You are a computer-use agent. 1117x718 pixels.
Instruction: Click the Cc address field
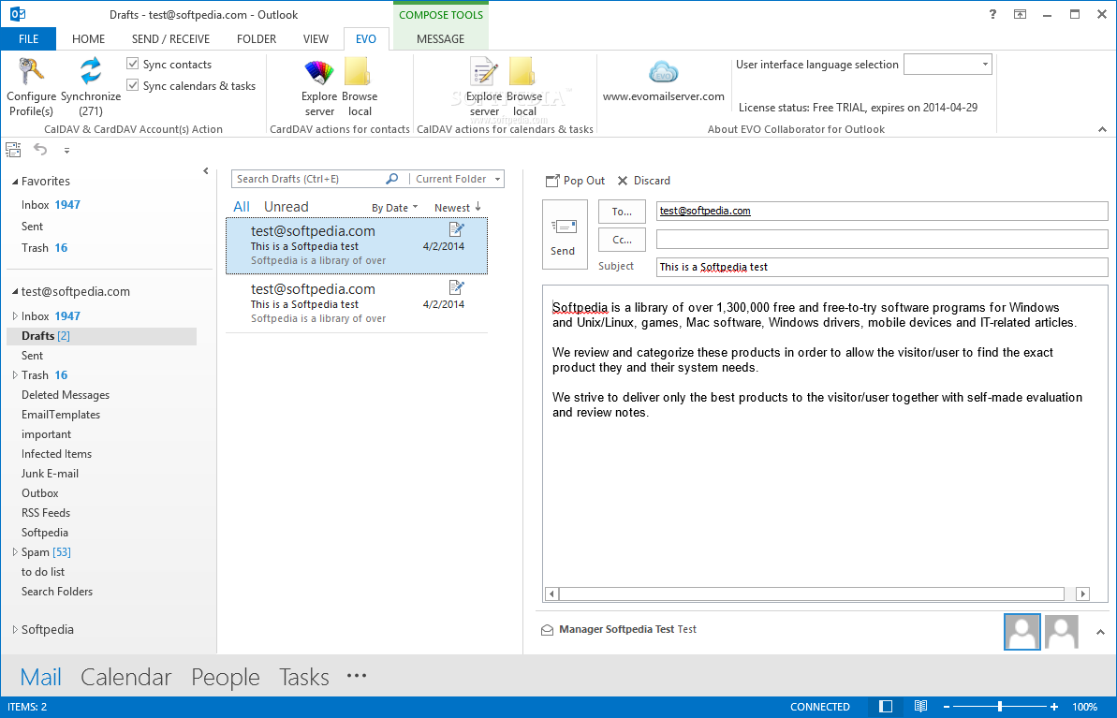(882, 240)
